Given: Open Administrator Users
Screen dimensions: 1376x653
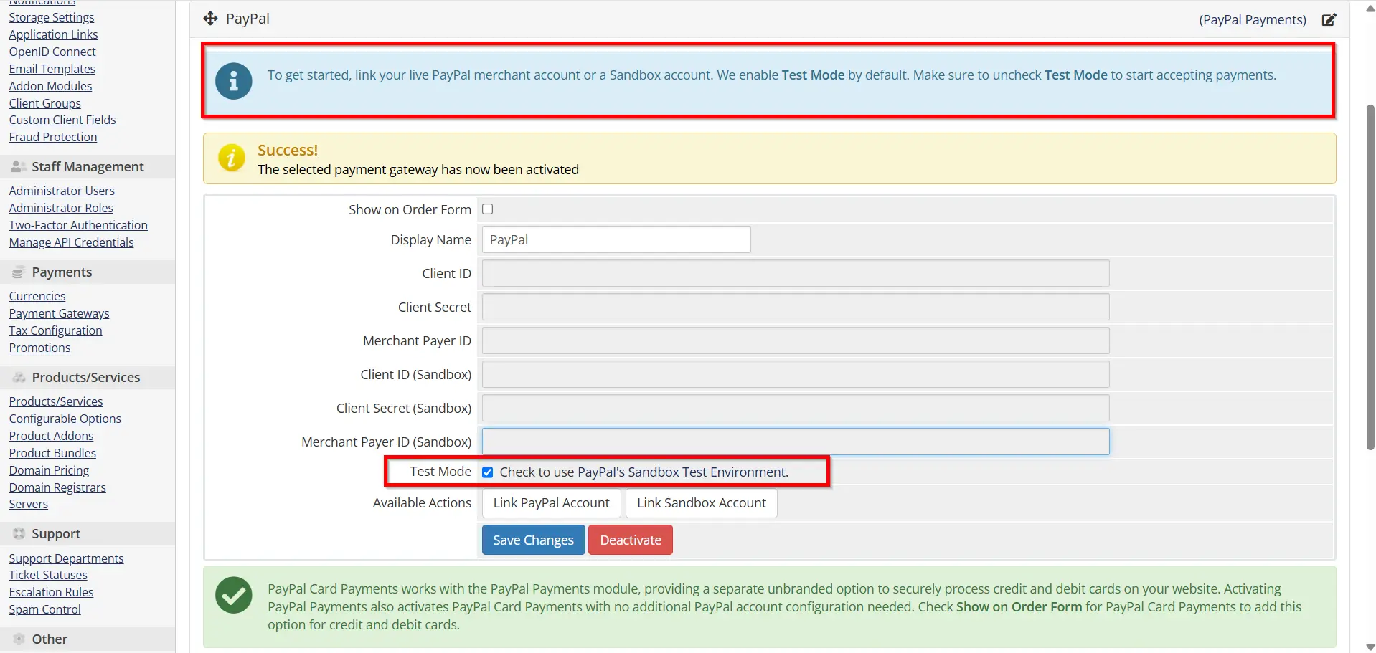Looking at the screenshot, I should [62, 191].
